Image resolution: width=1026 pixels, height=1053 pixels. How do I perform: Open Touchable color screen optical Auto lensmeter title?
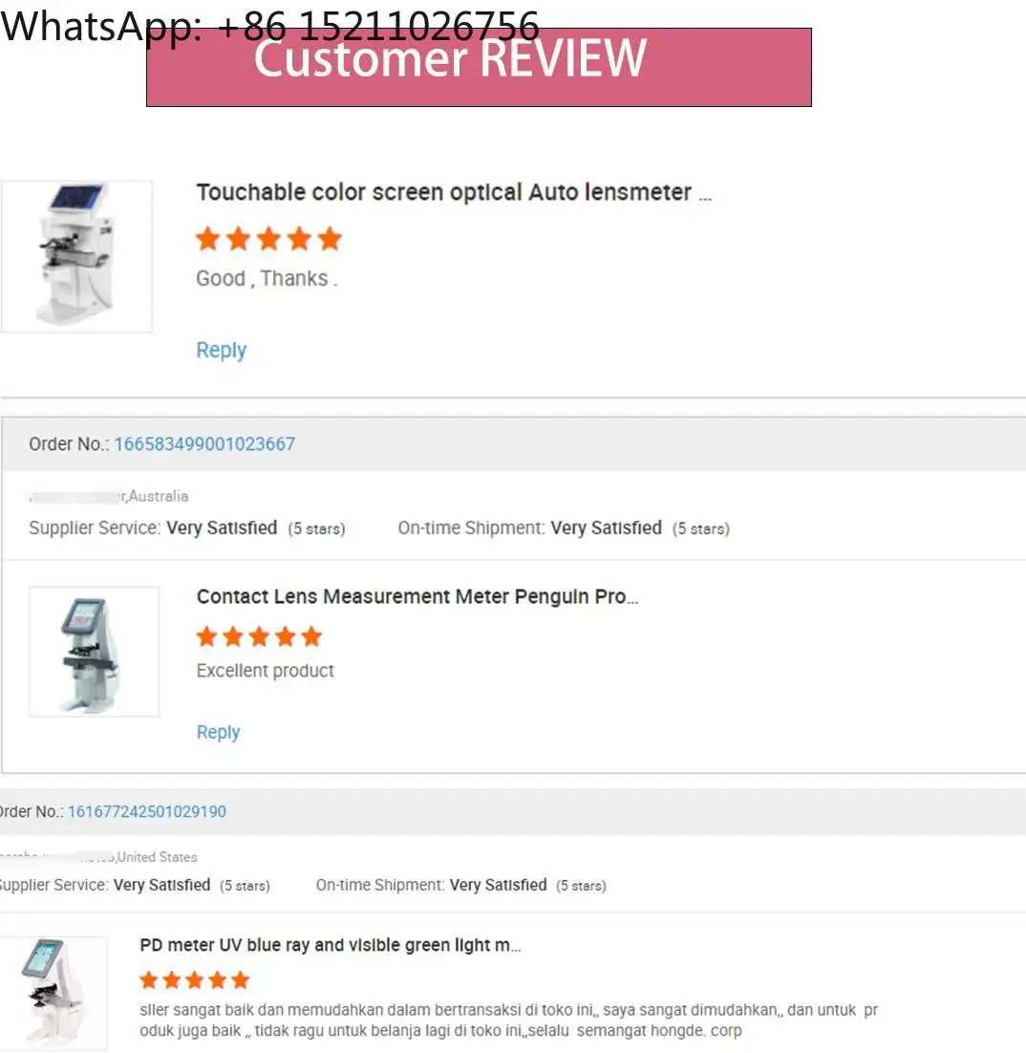click(x=454, y=193)
